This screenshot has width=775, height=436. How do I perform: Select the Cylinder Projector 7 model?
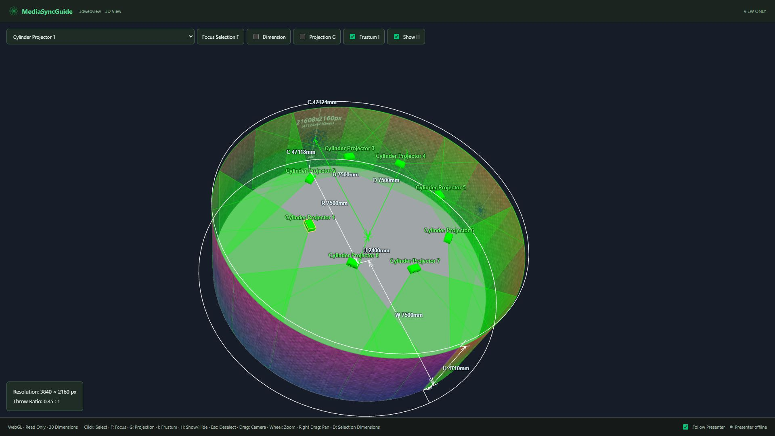[x=414, y=268]
